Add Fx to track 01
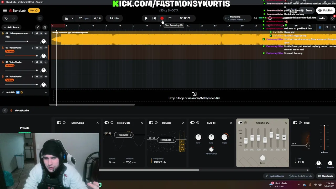This screenshot has height=189, width=336. [x=7, y=37]
